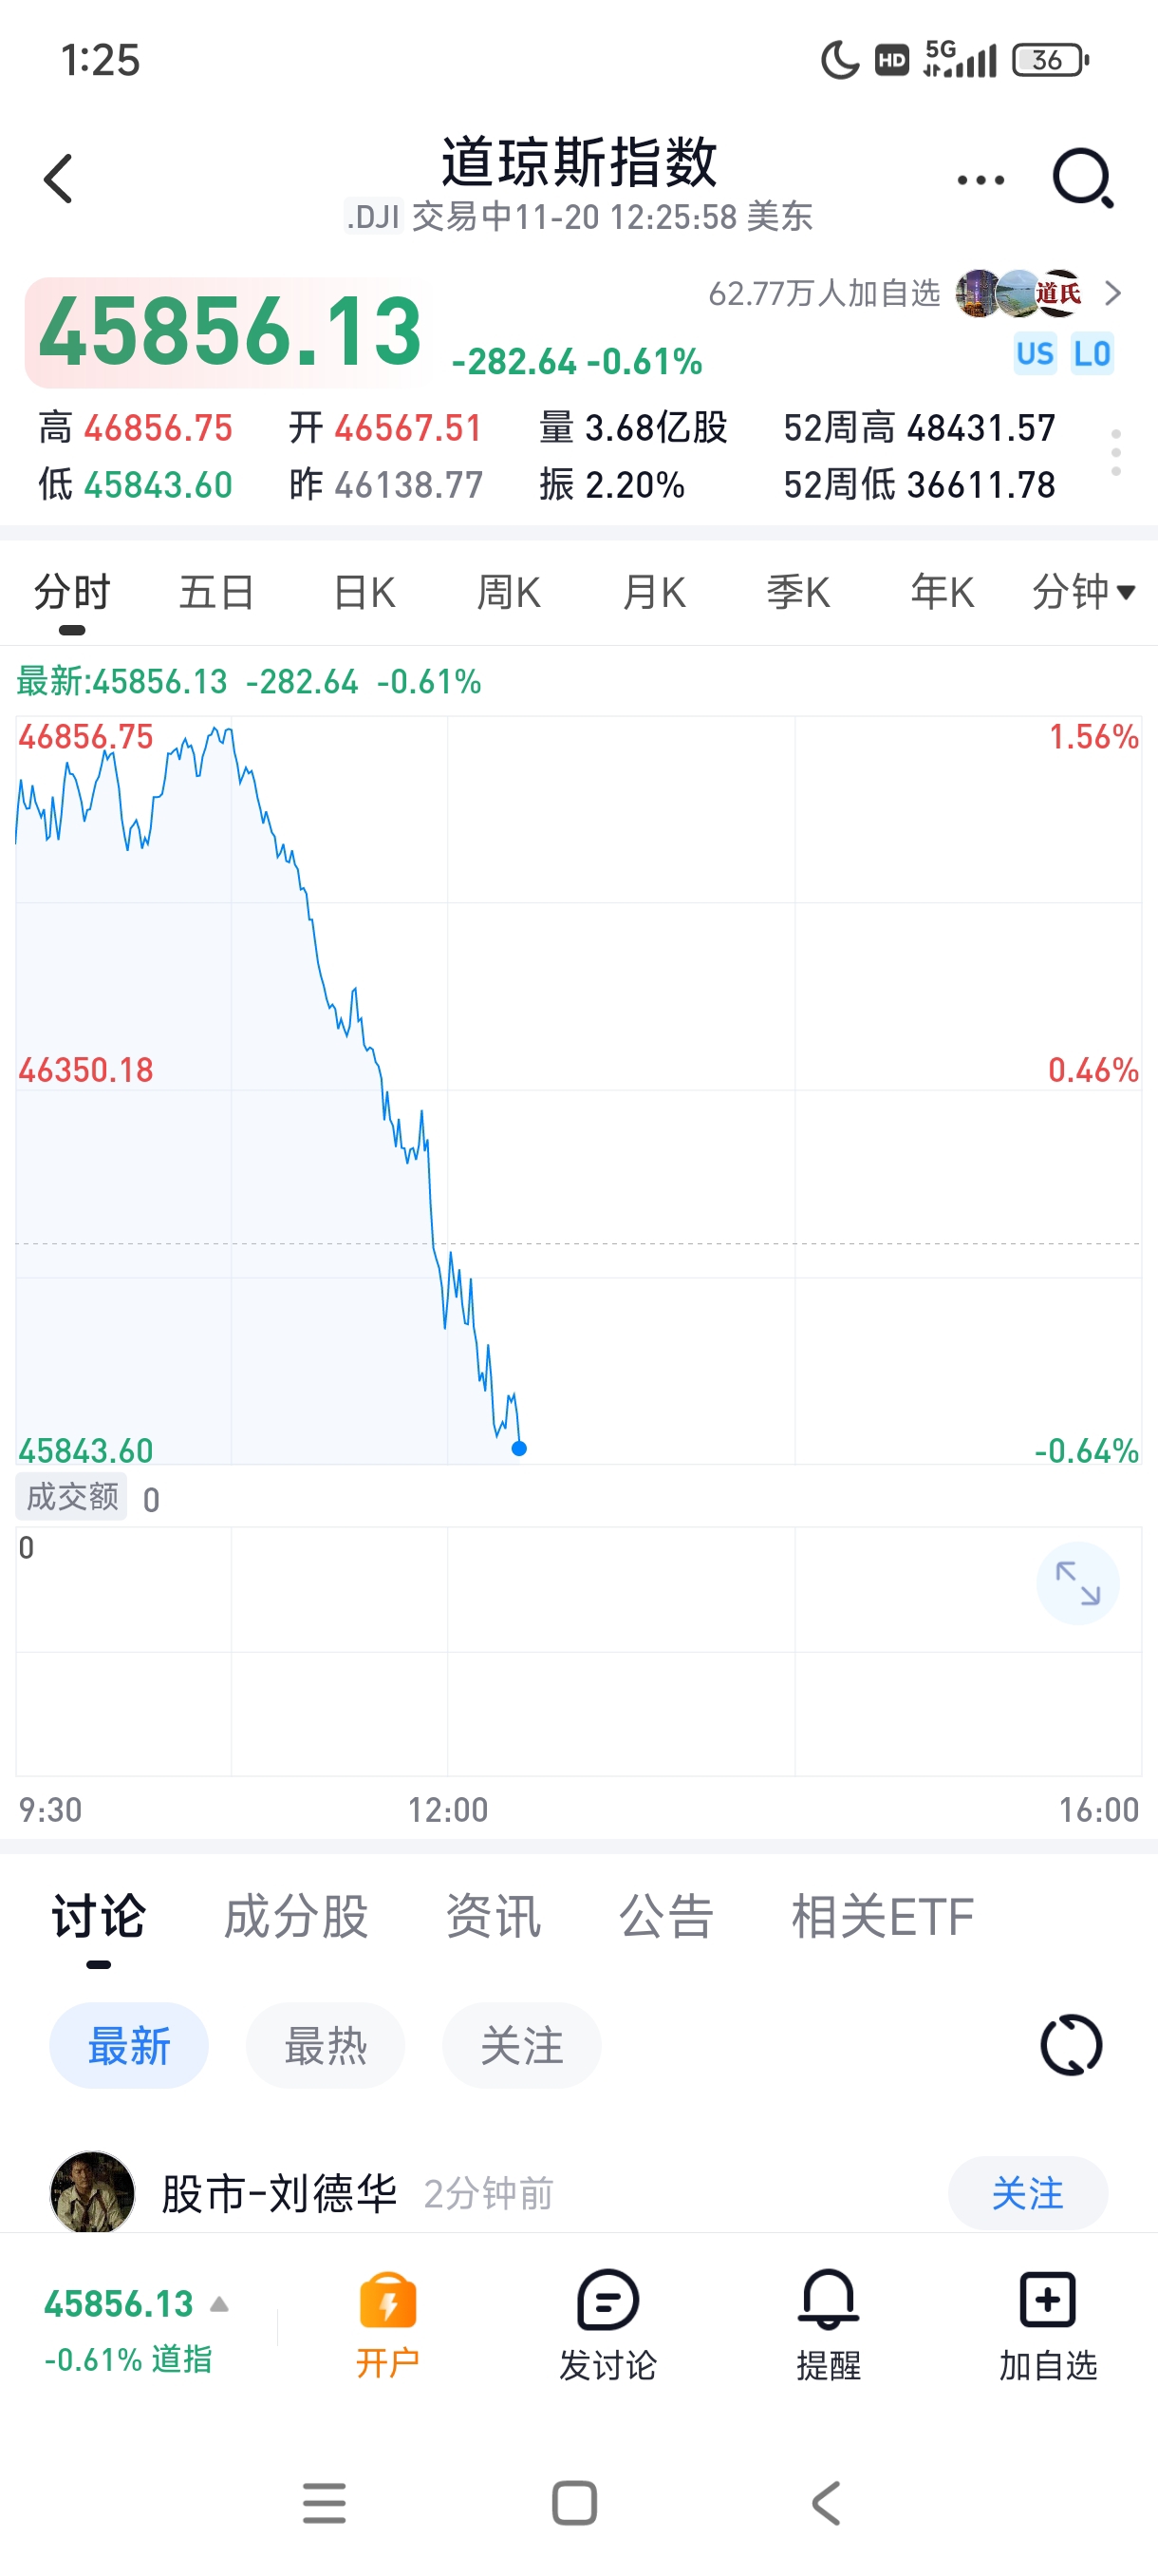The height and width of the screenshot is (2576, 1158).
Task: Open the three-dot more options menu
Action: coord(981,181)
